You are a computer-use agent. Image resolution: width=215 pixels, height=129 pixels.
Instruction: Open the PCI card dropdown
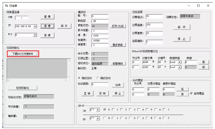tap(35, 35)
